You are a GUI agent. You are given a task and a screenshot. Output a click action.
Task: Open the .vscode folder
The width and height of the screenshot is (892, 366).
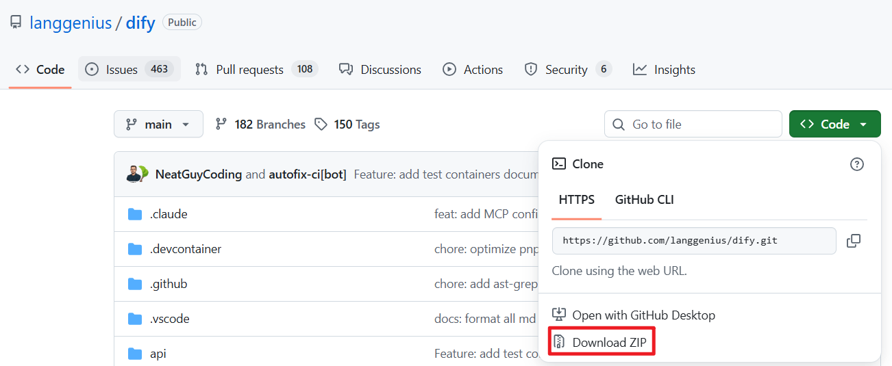click(170, 319)
